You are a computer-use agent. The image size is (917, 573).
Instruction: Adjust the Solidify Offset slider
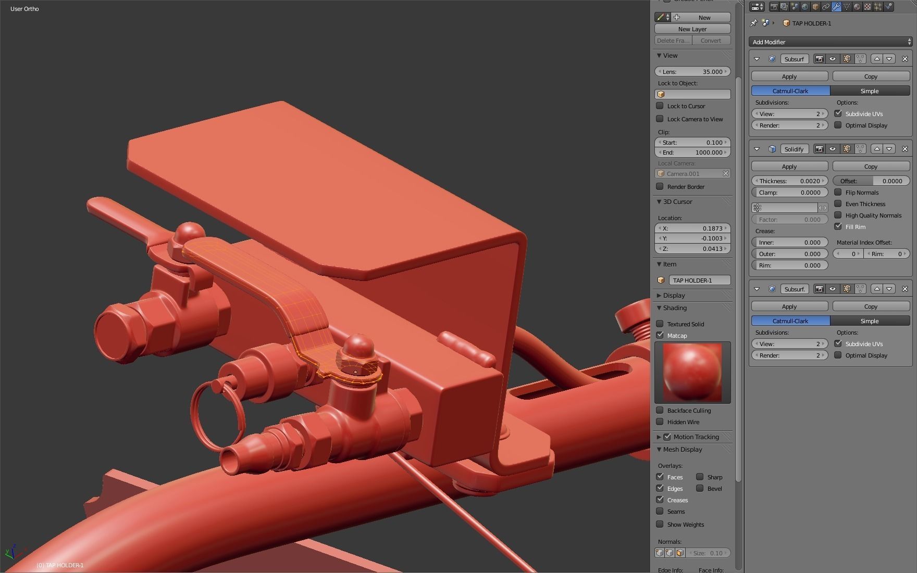[871, 181]
